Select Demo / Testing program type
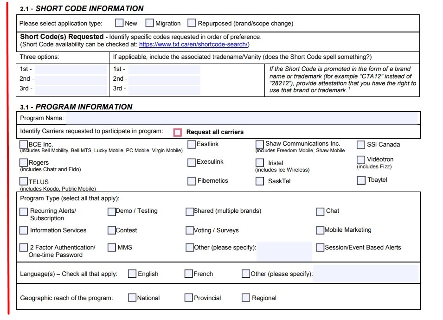The width and height of the screenshot is (443, 320). click(x=112, y=212)
